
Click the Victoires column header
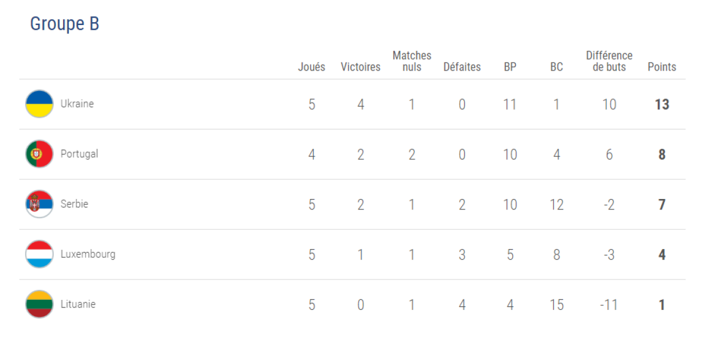(360, 67)
